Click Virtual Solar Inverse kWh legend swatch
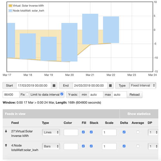Viewport: 161px width, 161px height. point(10,6)
